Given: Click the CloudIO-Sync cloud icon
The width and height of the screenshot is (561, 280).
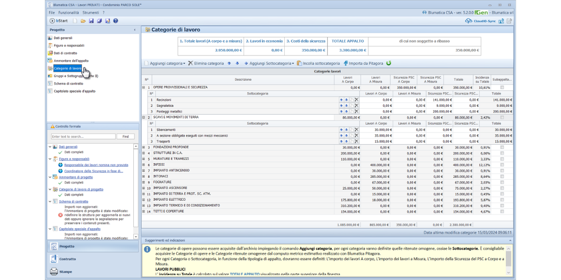Looking at the screenshot, I should (468, 21).
